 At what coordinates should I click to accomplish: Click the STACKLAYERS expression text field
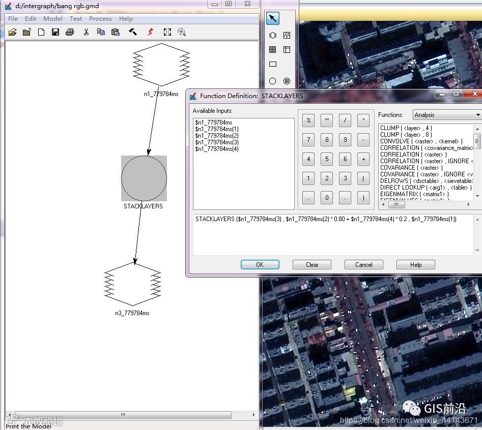[x=333, y=235]
